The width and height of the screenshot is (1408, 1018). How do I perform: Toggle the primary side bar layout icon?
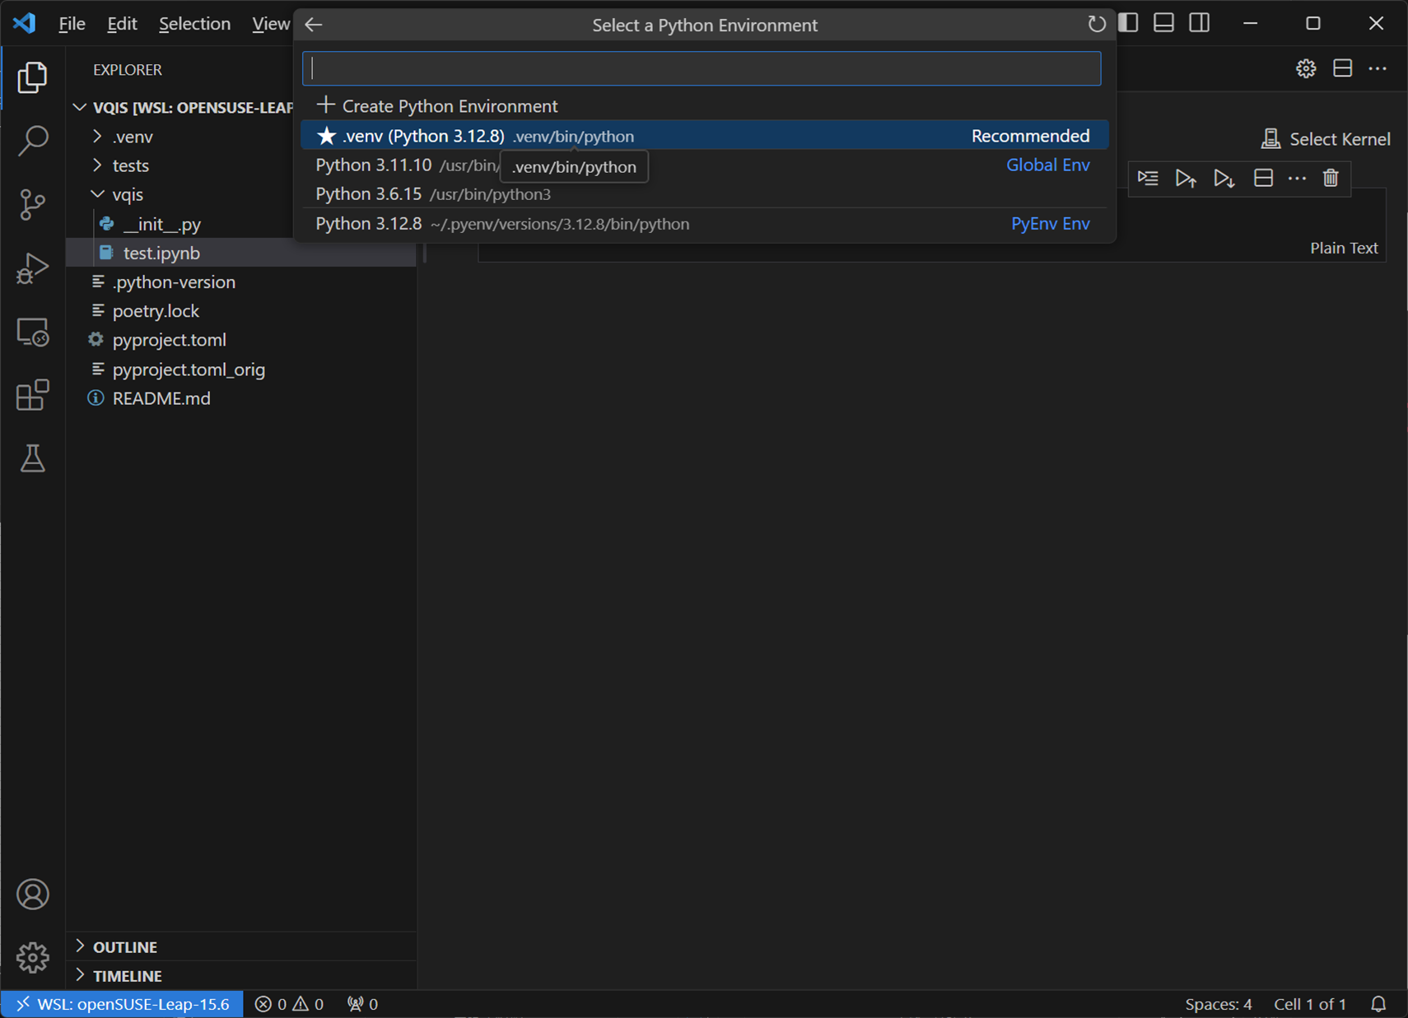1128,23
